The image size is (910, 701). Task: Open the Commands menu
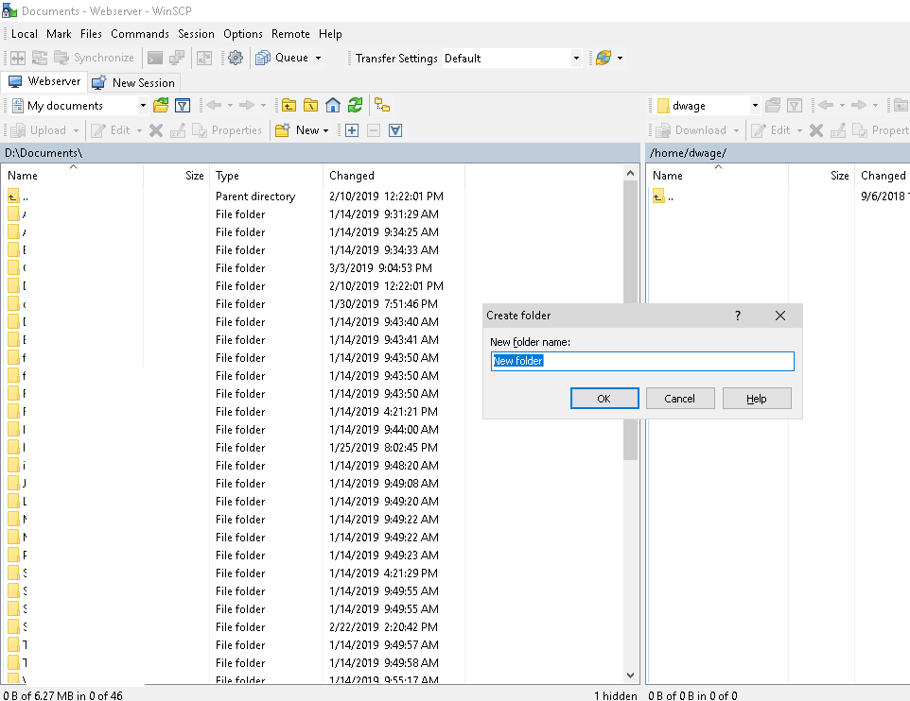pos(139,34)
